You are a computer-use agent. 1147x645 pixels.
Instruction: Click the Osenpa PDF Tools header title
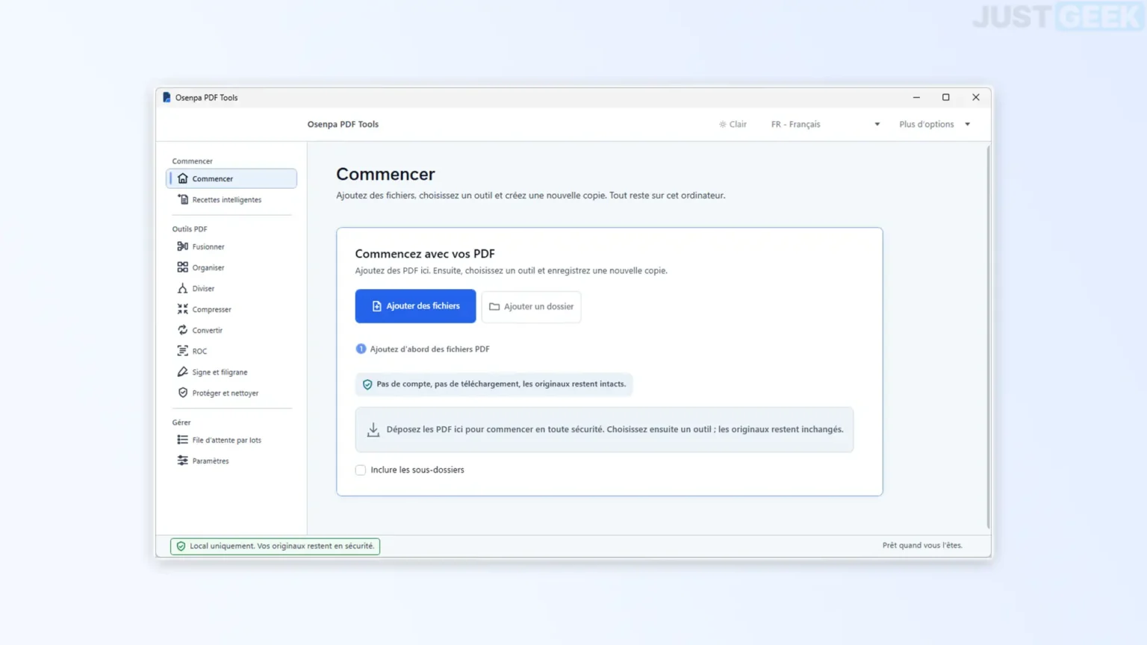(x=343, y=125)
